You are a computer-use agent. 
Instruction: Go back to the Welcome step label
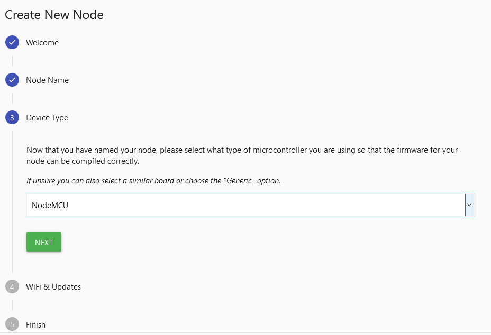point(42,43)
